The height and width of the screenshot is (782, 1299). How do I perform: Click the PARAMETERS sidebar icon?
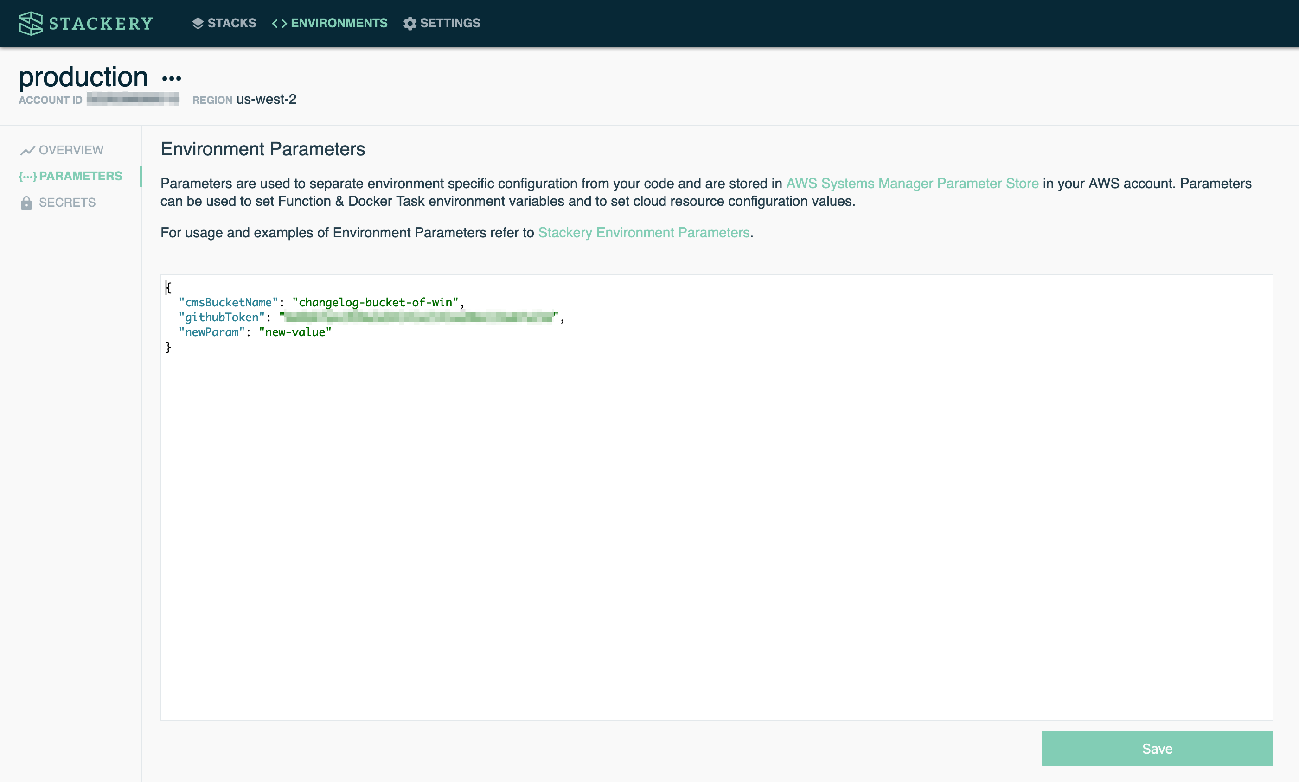pos(27,175)
